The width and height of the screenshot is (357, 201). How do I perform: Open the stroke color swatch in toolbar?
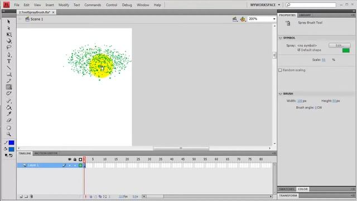coord(11,143)
